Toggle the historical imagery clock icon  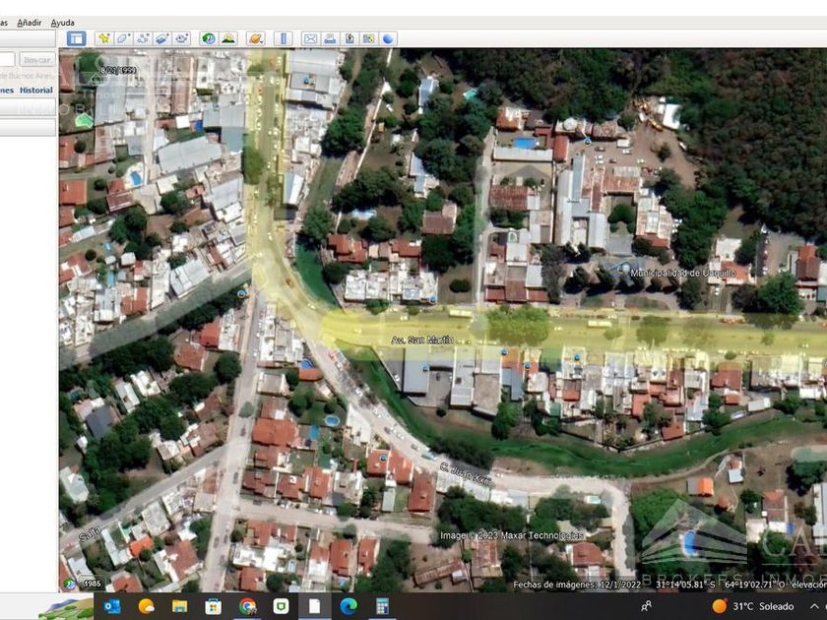tap(209, 38)
